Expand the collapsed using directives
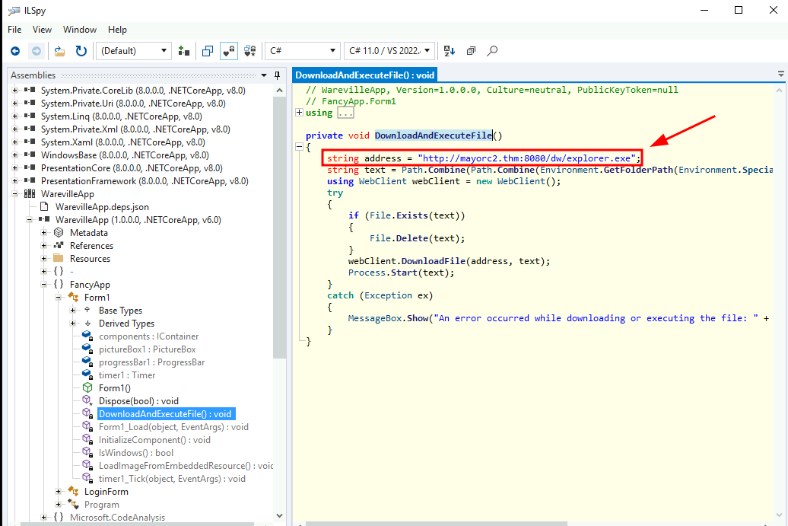The width and height of the screenshot is (788, 526). click(x=299, y=113)
